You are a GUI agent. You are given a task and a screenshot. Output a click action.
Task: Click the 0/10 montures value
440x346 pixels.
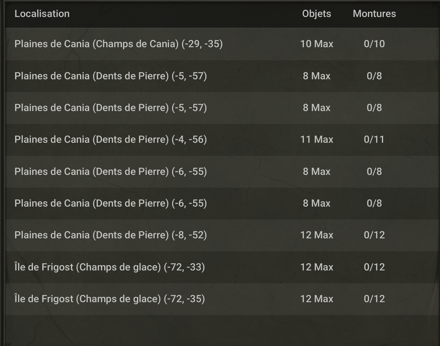(374, 44)
